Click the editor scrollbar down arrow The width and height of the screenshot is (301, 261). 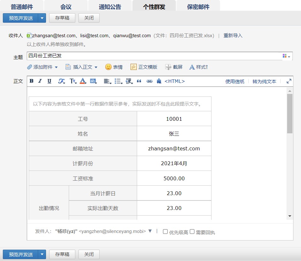point(290,216)
